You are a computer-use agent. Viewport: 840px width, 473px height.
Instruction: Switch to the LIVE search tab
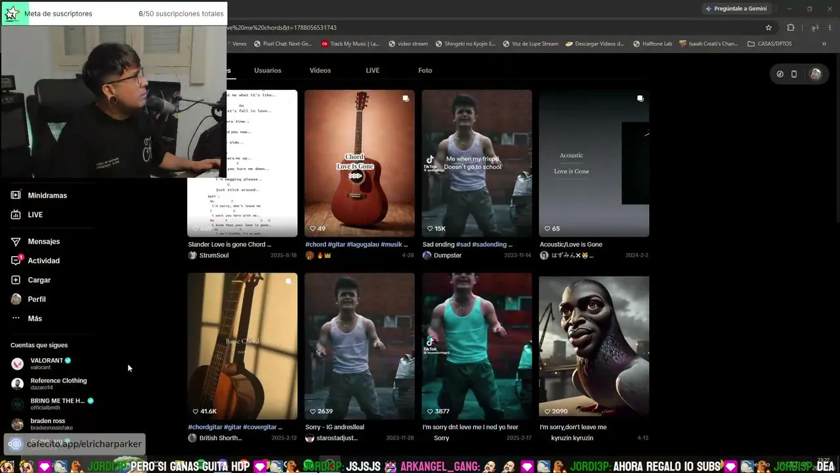click(373, 70)
